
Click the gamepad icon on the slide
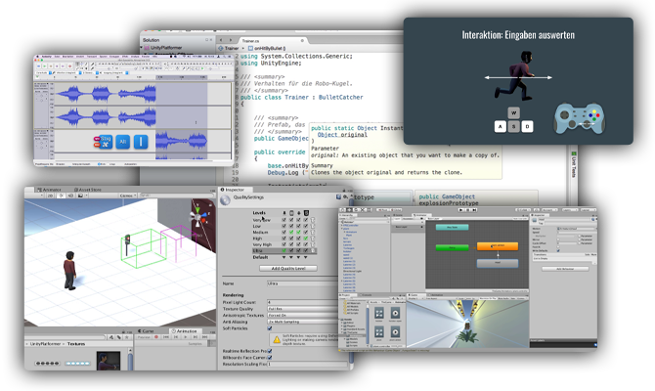(580, 118)
